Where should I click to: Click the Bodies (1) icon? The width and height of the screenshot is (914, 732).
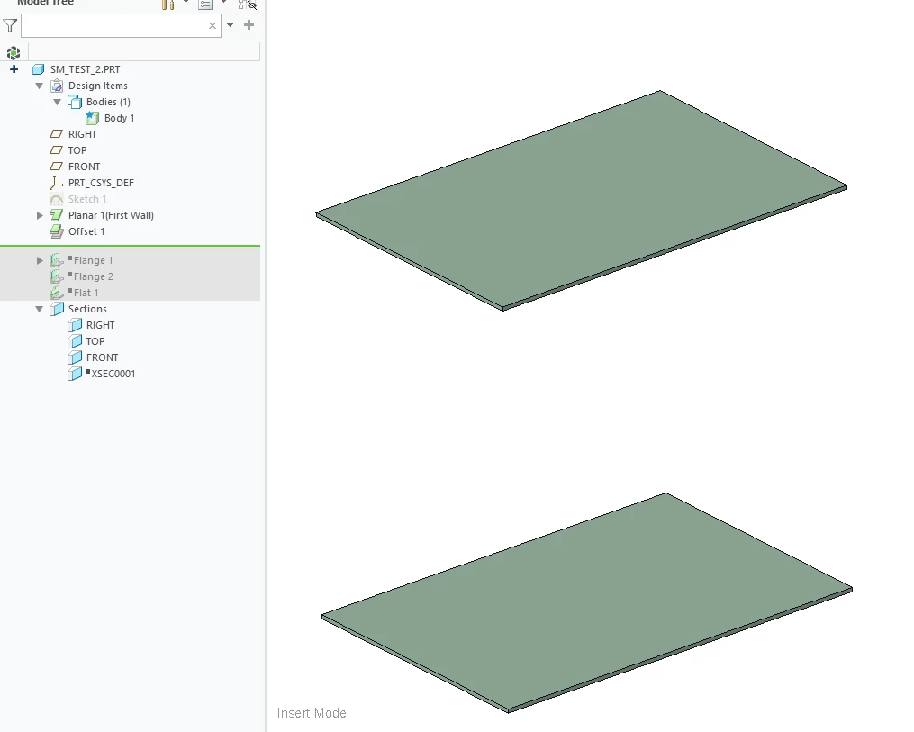75,102
